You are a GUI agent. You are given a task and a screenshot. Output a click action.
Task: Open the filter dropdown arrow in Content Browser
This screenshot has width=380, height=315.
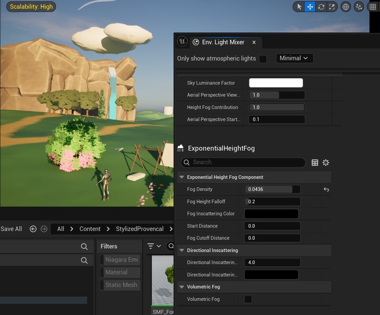[159, 246]
